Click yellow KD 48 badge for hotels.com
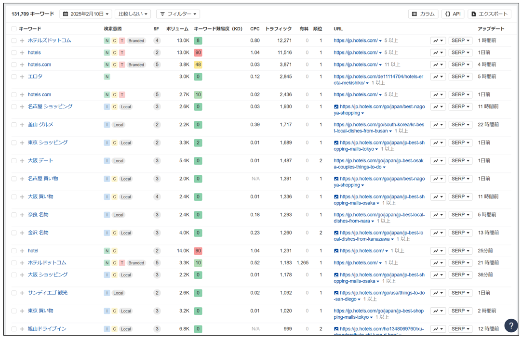Viewport: 522px width, 338px height. coord(198,65)
